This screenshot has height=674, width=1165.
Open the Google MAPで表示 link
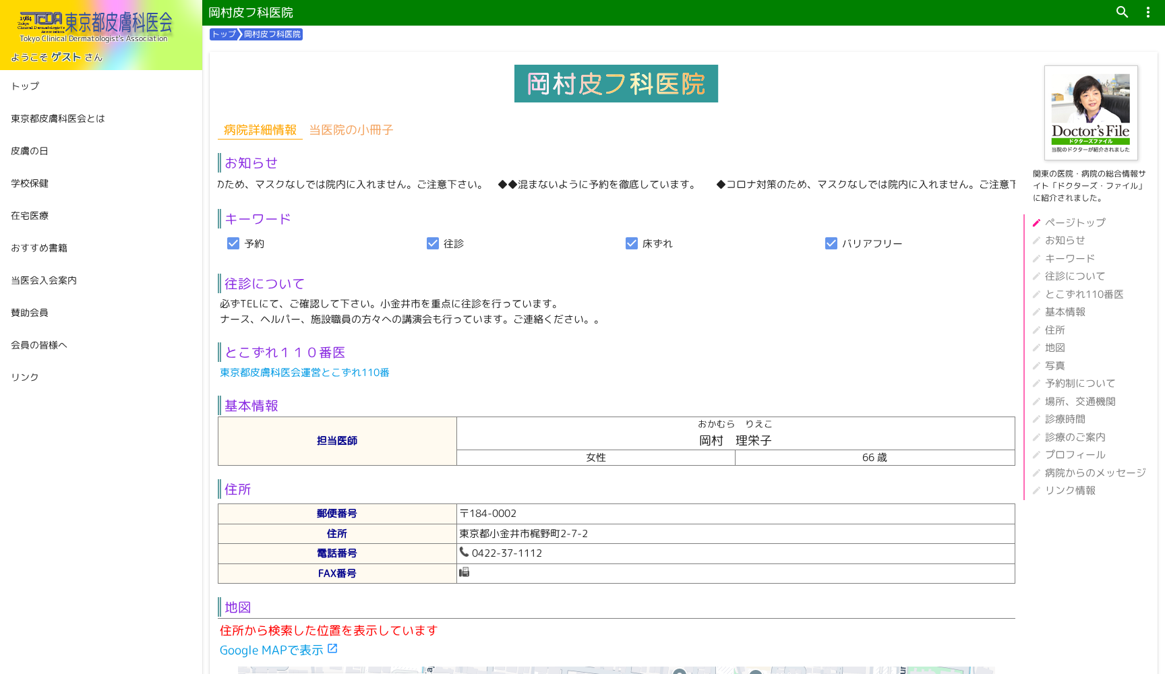[270, 650]
